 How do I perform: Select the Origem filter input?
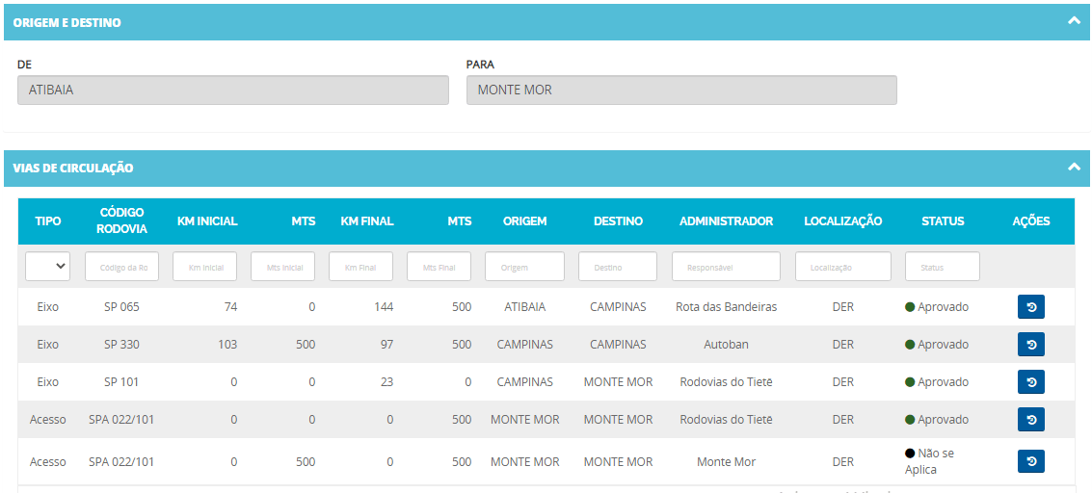pos(524,267)
